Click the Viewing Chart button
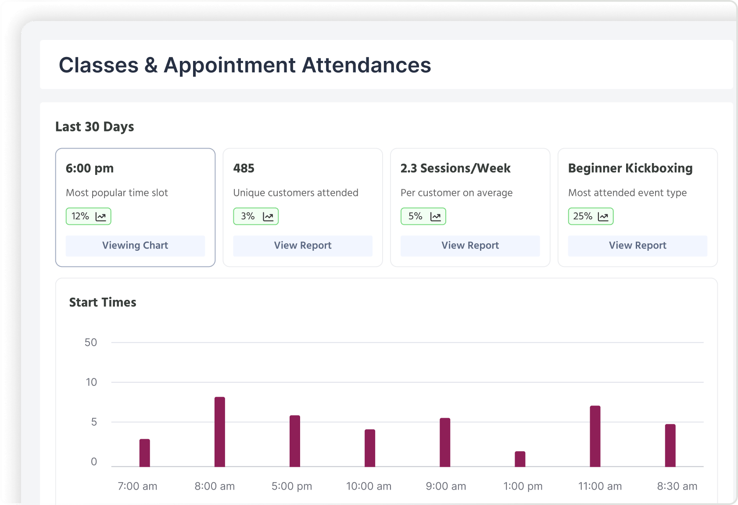This screenshot has height=505, width=738. [135, 245]
